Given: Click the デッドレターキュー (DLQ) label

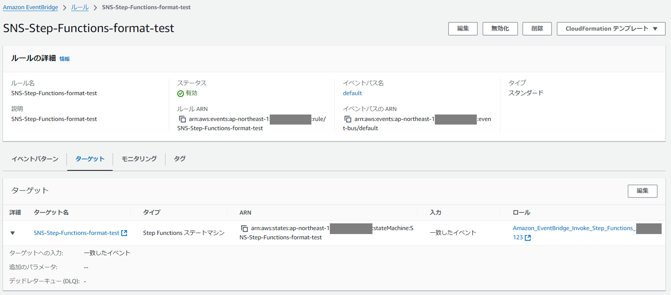Looking at the screenshot, I should pos(44,281).
